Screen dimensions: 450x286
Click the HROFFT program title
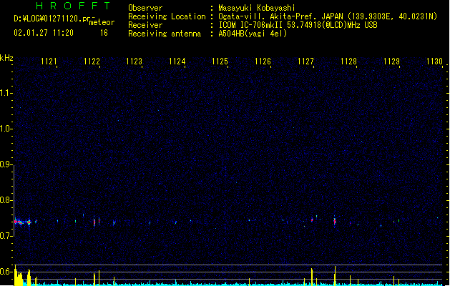pos(73,6)
